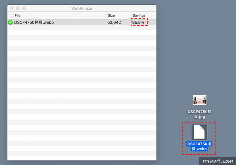Click the DSCF4750拷貝.jpg file name label
236x165 pixels.
199,114
